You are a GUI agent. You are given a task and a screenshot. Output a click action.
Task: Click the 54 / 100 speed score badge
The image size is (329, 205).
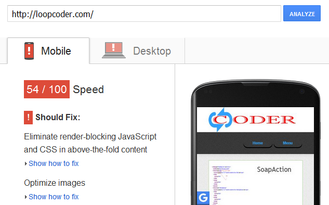coord(47,89)
